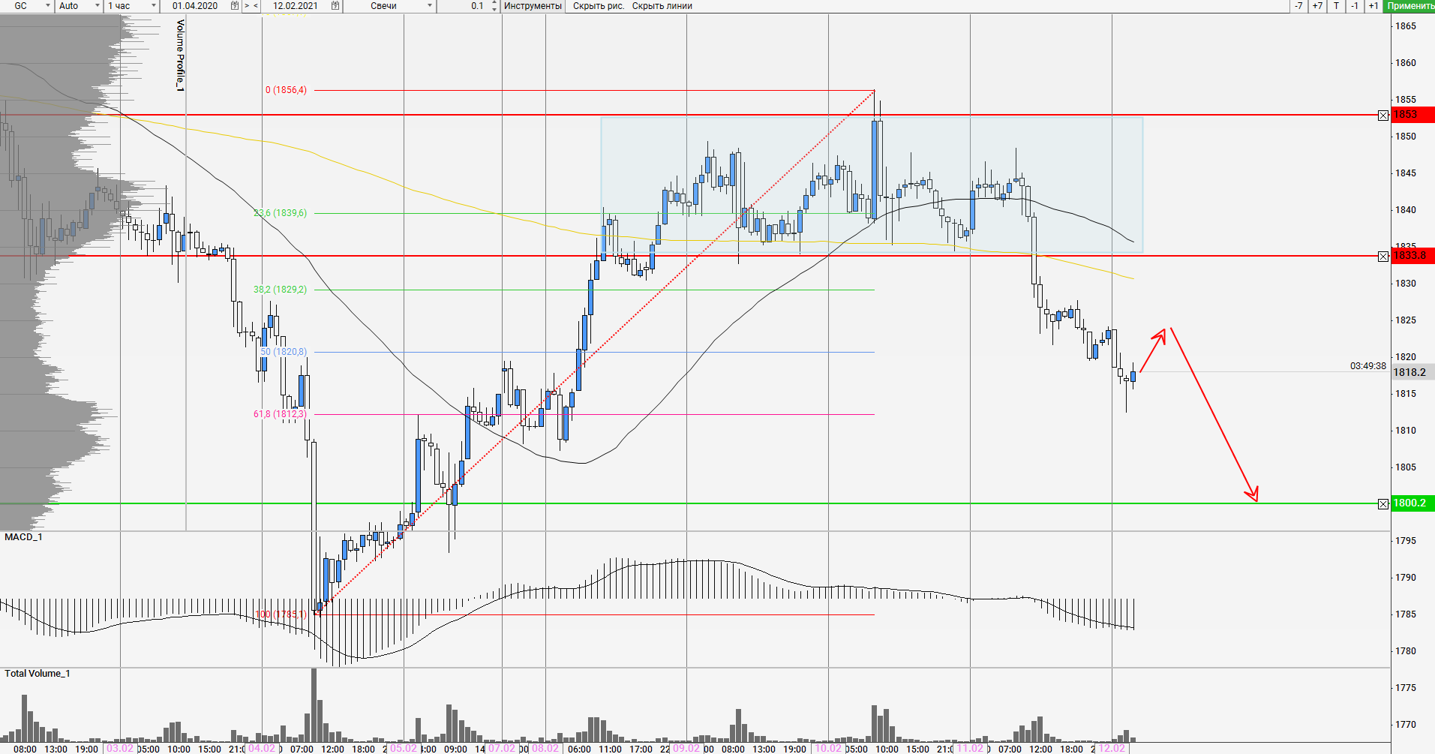Click the X marker on the 1800.2 line
The height and width of the screenshot is (754, 1435).
1383,504
